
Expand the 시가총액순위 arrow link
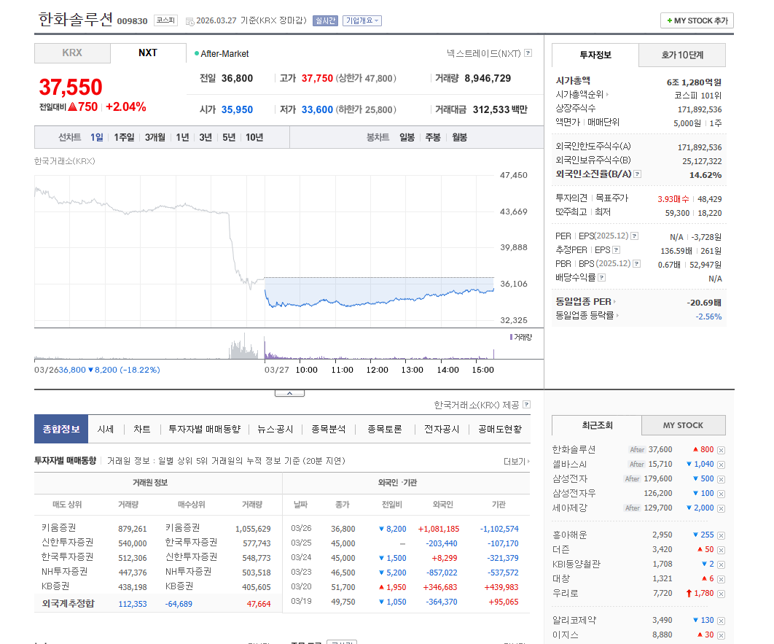pyautogui.click(x=608, y=94)
